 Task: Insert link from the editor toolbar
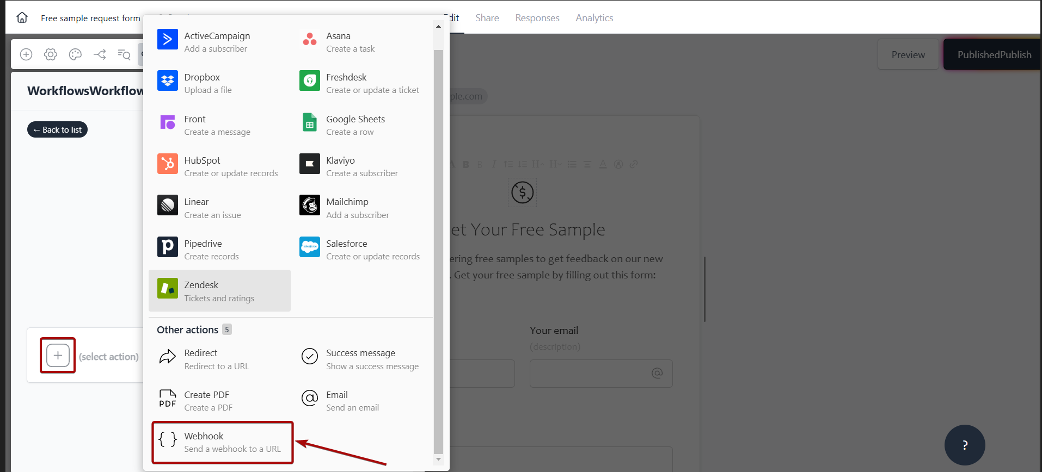pyautogui.click(x=634, y=164)
